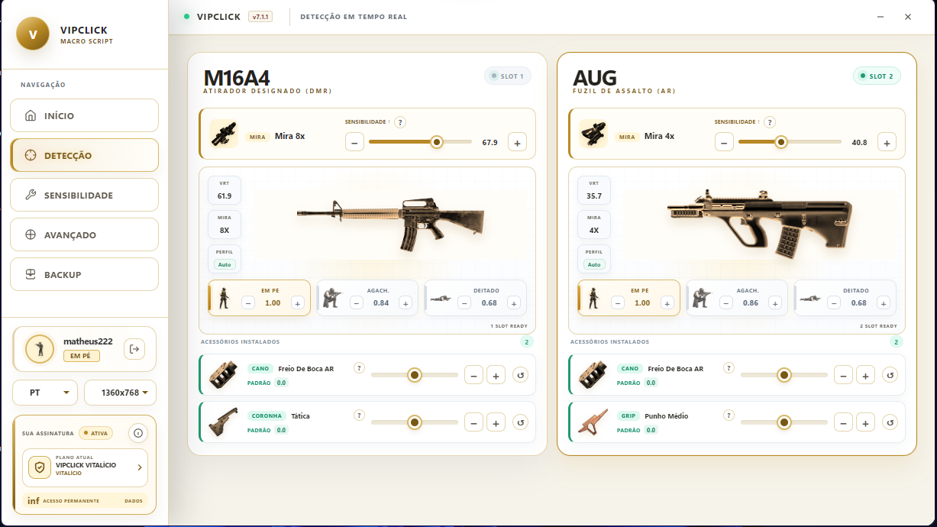The width and height of the screenshot is (937, 527).
Task: Open the Início navigation page
Action: [84, 115]
